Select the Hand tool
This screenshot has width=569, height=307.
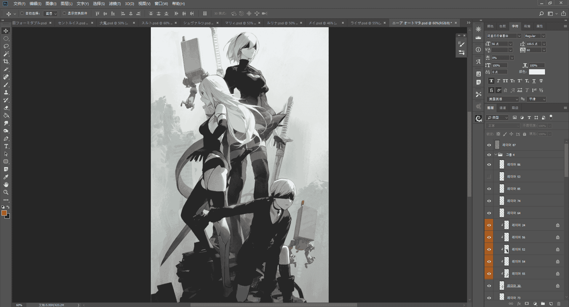(6, 185)
